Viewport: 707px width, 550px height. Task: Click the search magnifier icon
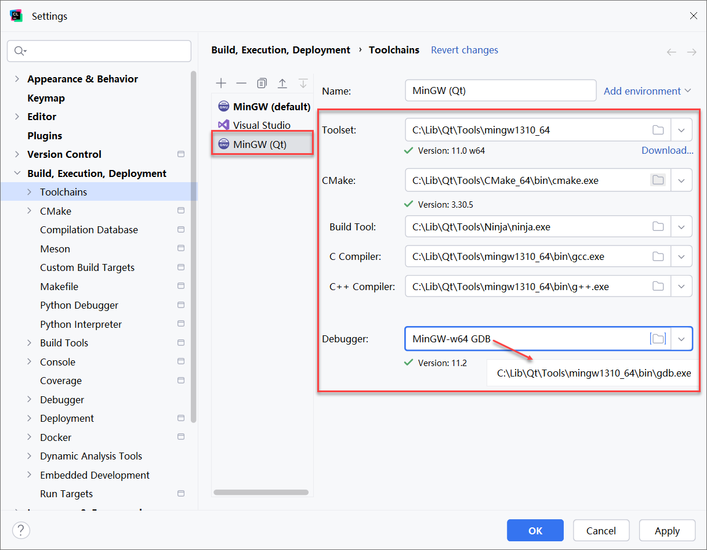click(x=20, y=51)
